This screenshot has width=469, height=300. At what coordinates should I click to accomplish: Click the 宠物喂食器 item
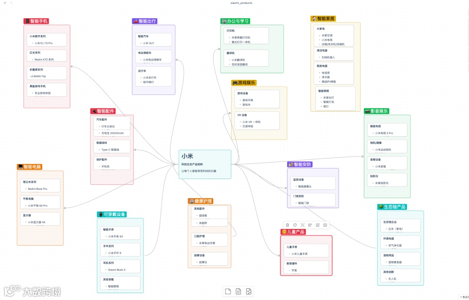(395, 262)
